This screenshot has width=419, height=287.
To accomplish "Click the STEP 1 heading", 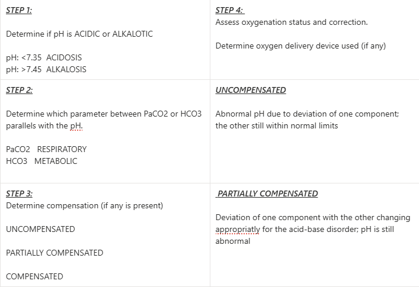I will coord(19,10).
